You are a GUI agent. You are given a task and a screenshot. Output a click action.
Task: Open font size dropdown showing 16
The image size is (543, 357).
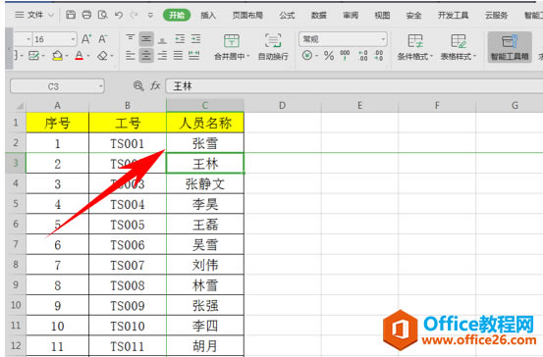[73, 39]
